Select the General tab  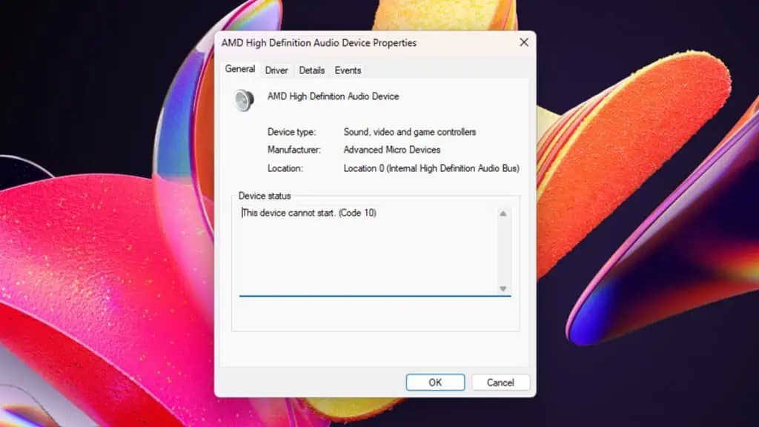[x=239, y=69]
